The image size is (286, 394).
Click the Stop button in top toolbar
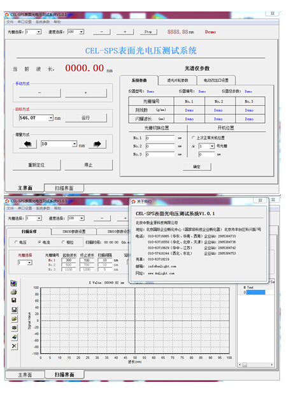coord(148,32)
